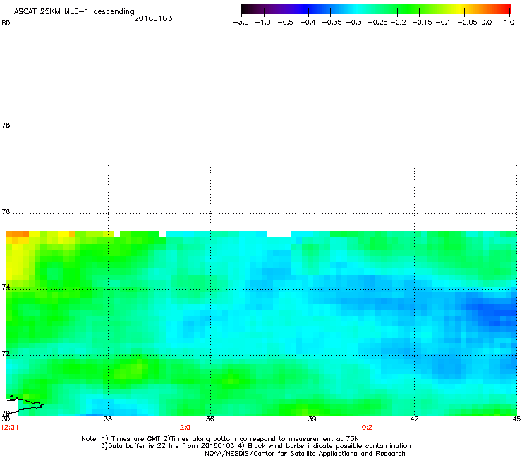The width and height of the screenshot is (522, 458).
Task: Click the color bar label -3.0
Action: click(241, 23)
